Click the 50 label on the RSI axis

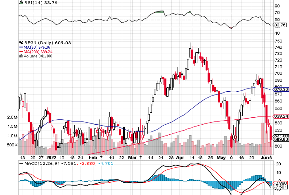click(277, 19)
